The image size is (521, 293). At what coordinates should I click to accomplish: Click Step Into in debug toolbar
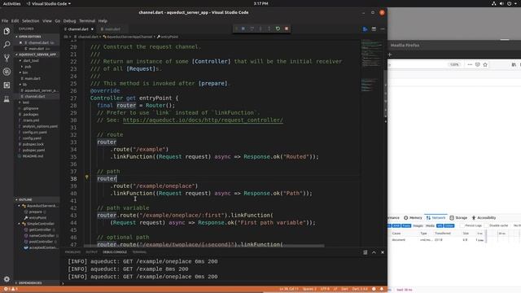tap(260, 28)
